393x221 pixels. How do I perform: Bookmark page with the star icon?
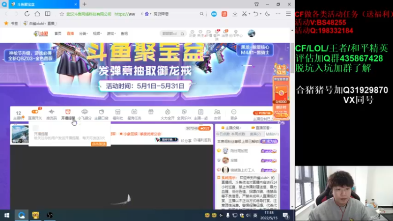pyautogui.click(x=62, y=14)
